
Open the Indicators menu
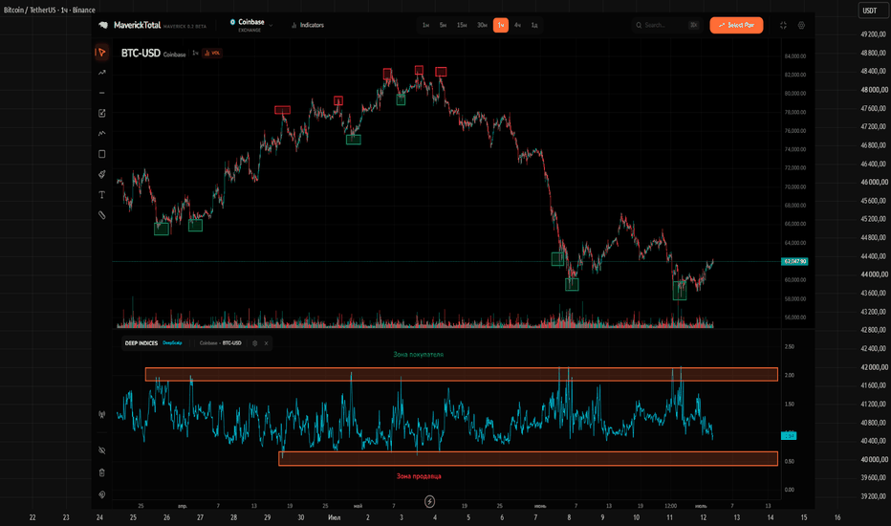point(308,25)
